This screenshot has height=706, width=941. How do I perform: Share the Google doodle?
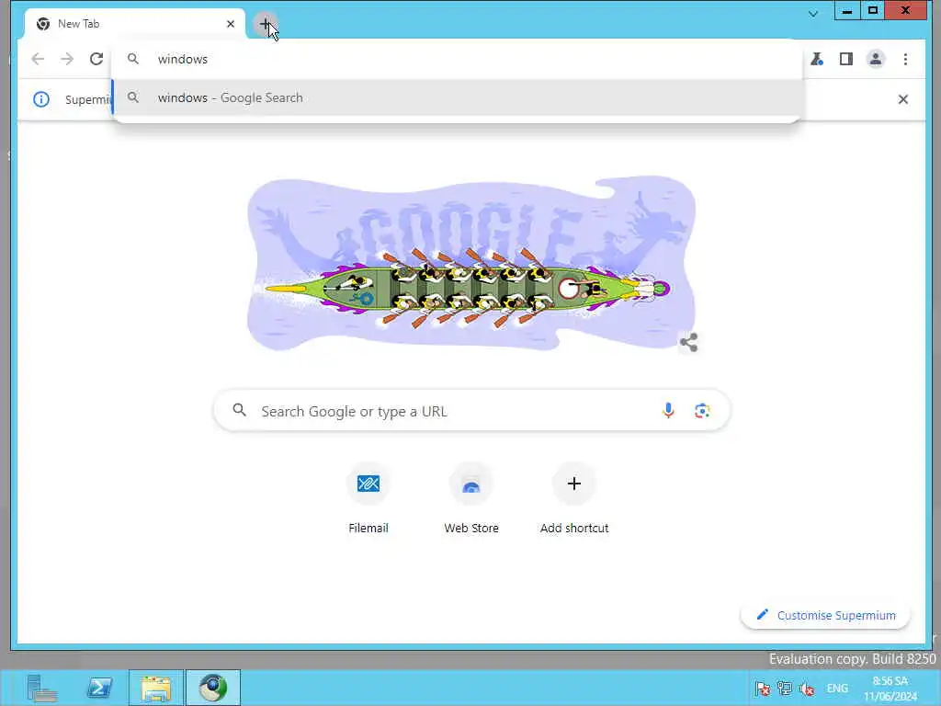(689, 343)
